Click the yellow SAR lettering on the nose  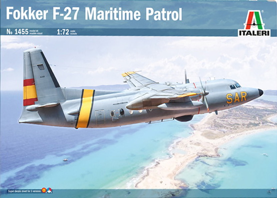click(x=237, y=97)
